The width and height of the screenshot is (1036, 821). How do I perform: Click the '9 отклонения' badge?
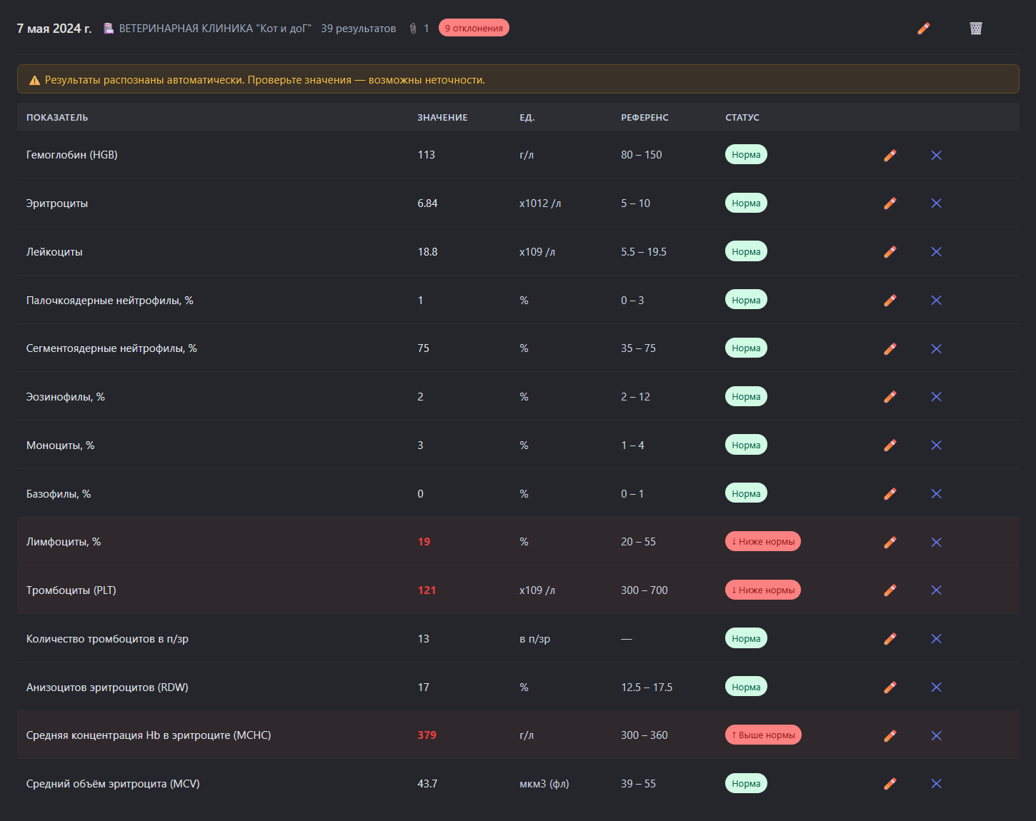pyautogui.click(x=474, y=28)
